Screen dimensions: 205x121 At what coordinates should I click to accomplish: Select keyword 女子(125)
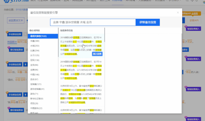pos(35,55)
